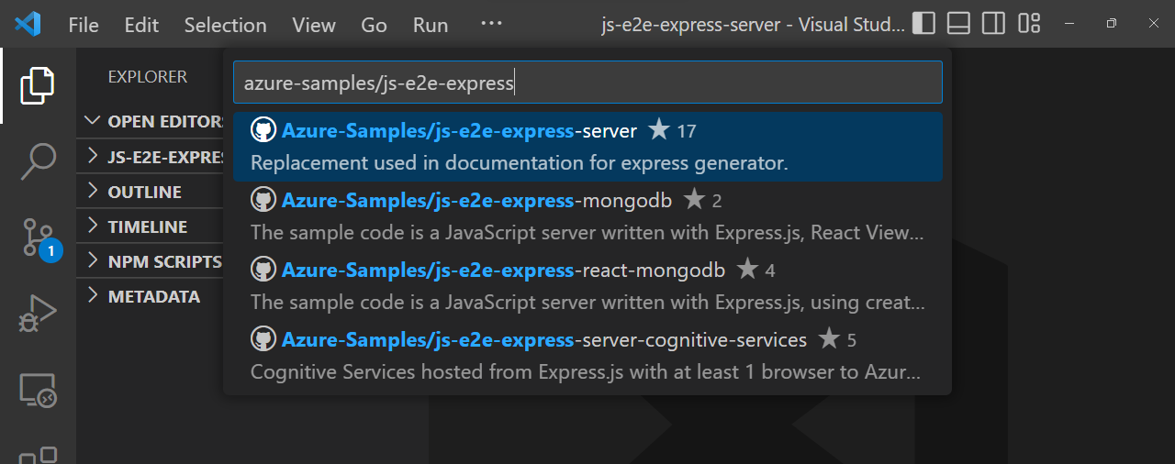1175x464 pixels.
Task: Open the View menu
Action: tap(314, 25)
